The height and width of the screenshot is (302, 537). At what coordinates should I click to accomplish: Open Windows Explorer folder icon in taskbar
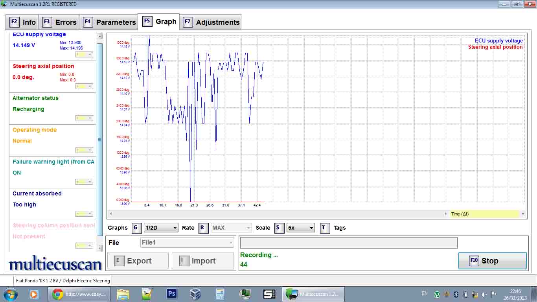[x=123, y=294]
